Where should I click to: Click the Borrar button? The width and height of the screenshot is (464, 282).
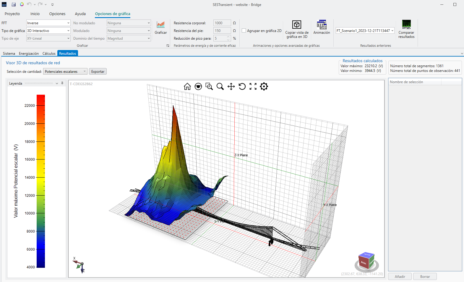point(425,276)
